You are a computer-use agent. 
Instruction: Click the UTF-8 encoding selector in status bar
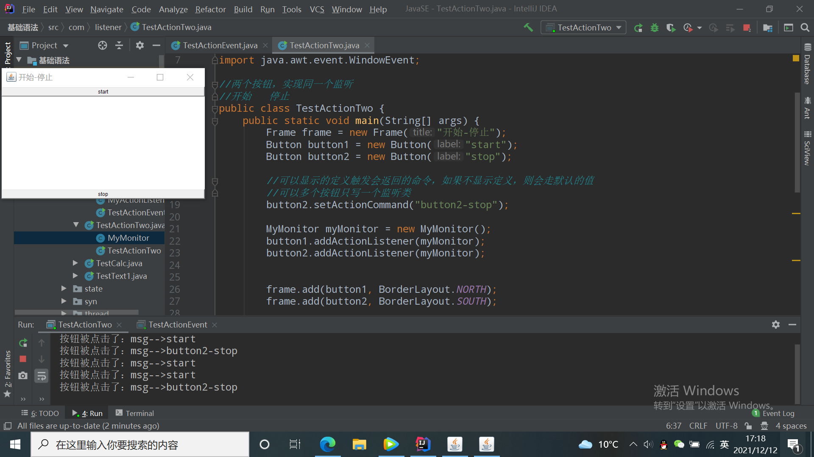[x=726, y=426]
